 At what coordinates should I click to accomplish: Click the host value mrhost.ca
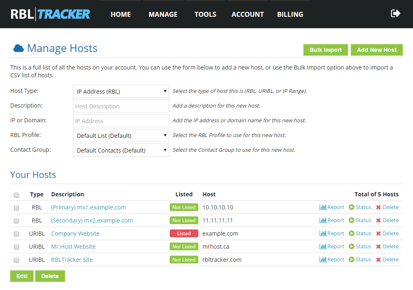pos(216,247)
